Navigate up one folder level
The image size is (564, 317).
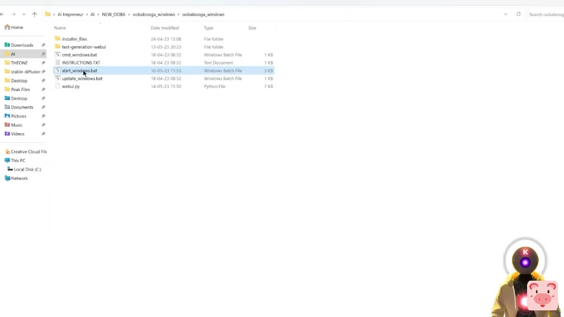pyautogui.click(x=35, y=14)
